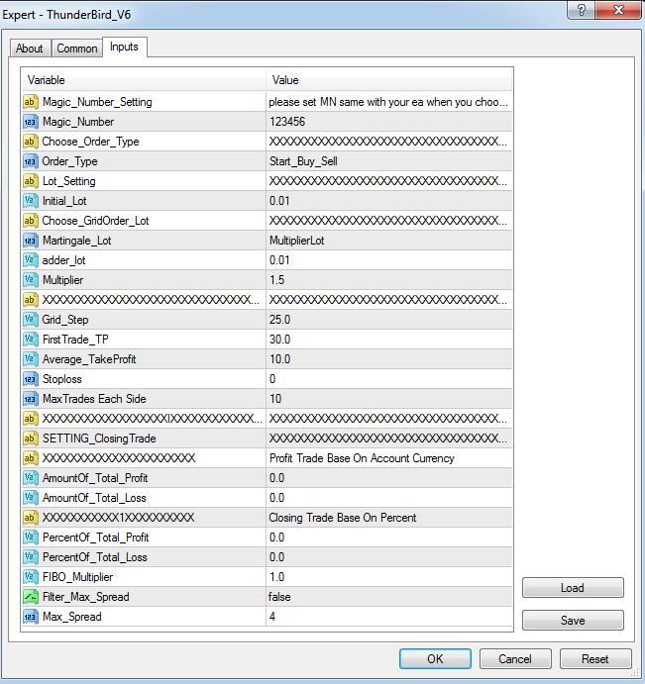This screenshot has width=645, height=684.
Task: Edit the PercentOf_Total_Profit value 0.0
Action: pos(389,537)
